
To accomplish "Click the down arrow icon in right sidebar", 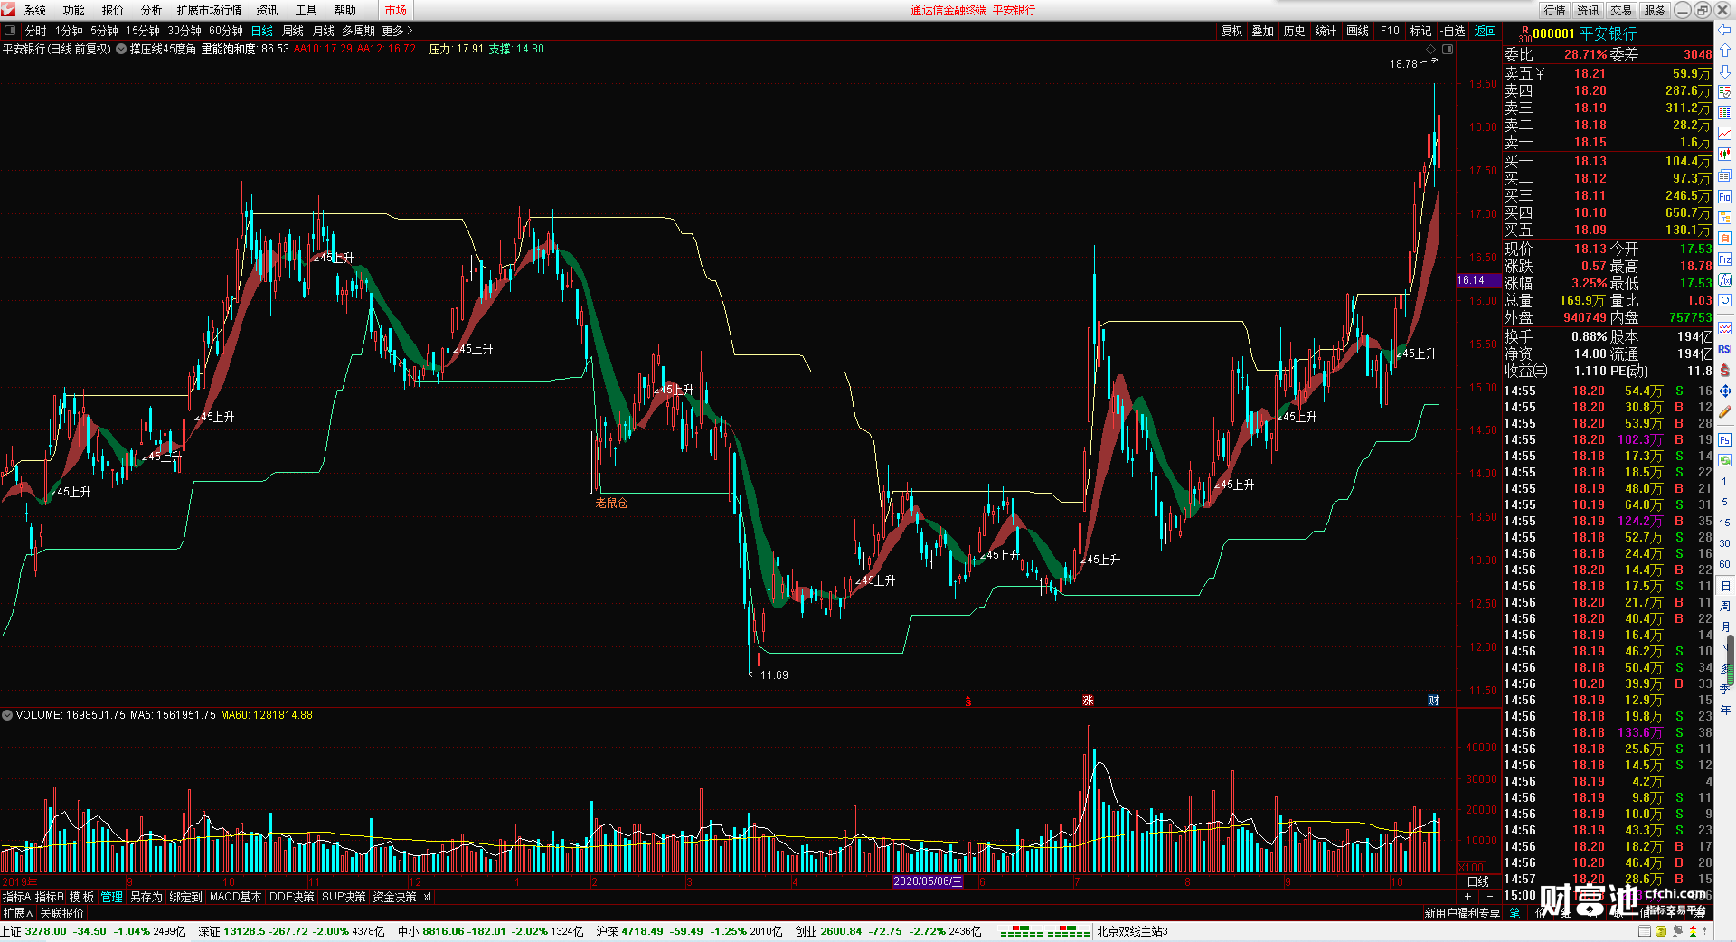I will [1724, 71].
